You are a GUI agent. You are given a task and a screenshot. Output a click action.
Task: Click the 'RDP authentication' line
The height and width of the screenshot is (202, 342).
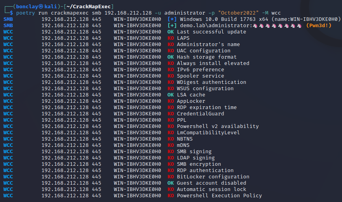coord(205,171)
